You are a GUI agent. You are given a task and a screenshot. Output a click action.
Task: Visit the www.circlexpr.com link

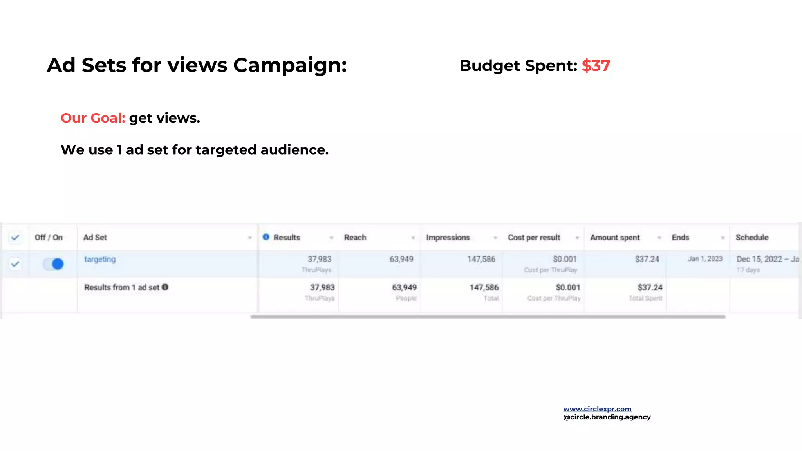click(597, 409)
